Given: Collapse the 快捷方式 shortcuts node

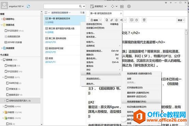Looking at the screenshot, I should coord(1,25).
